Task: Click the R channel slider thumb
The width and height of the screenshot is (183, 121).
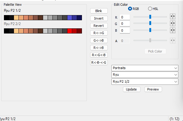Action: tap(150, 17)
